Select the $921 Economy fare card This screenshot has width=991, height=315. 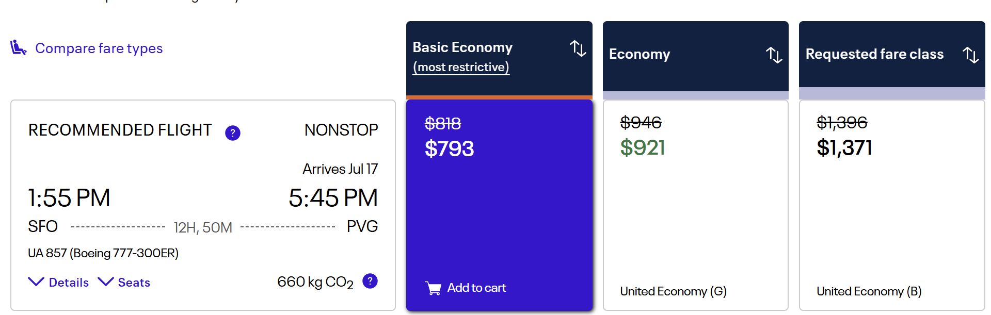tap(695, 205)
